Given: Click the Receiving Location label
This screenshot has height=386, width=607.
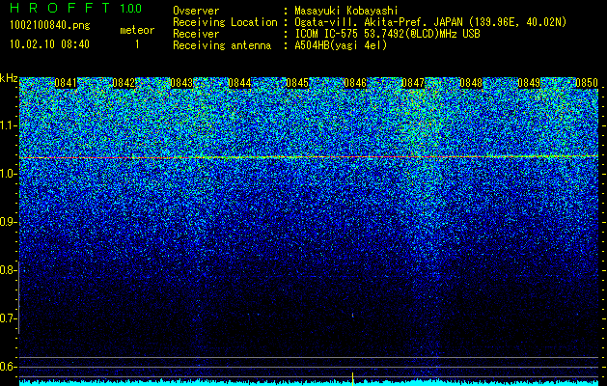Looking at the screenshot, I should tap(225, 22).
